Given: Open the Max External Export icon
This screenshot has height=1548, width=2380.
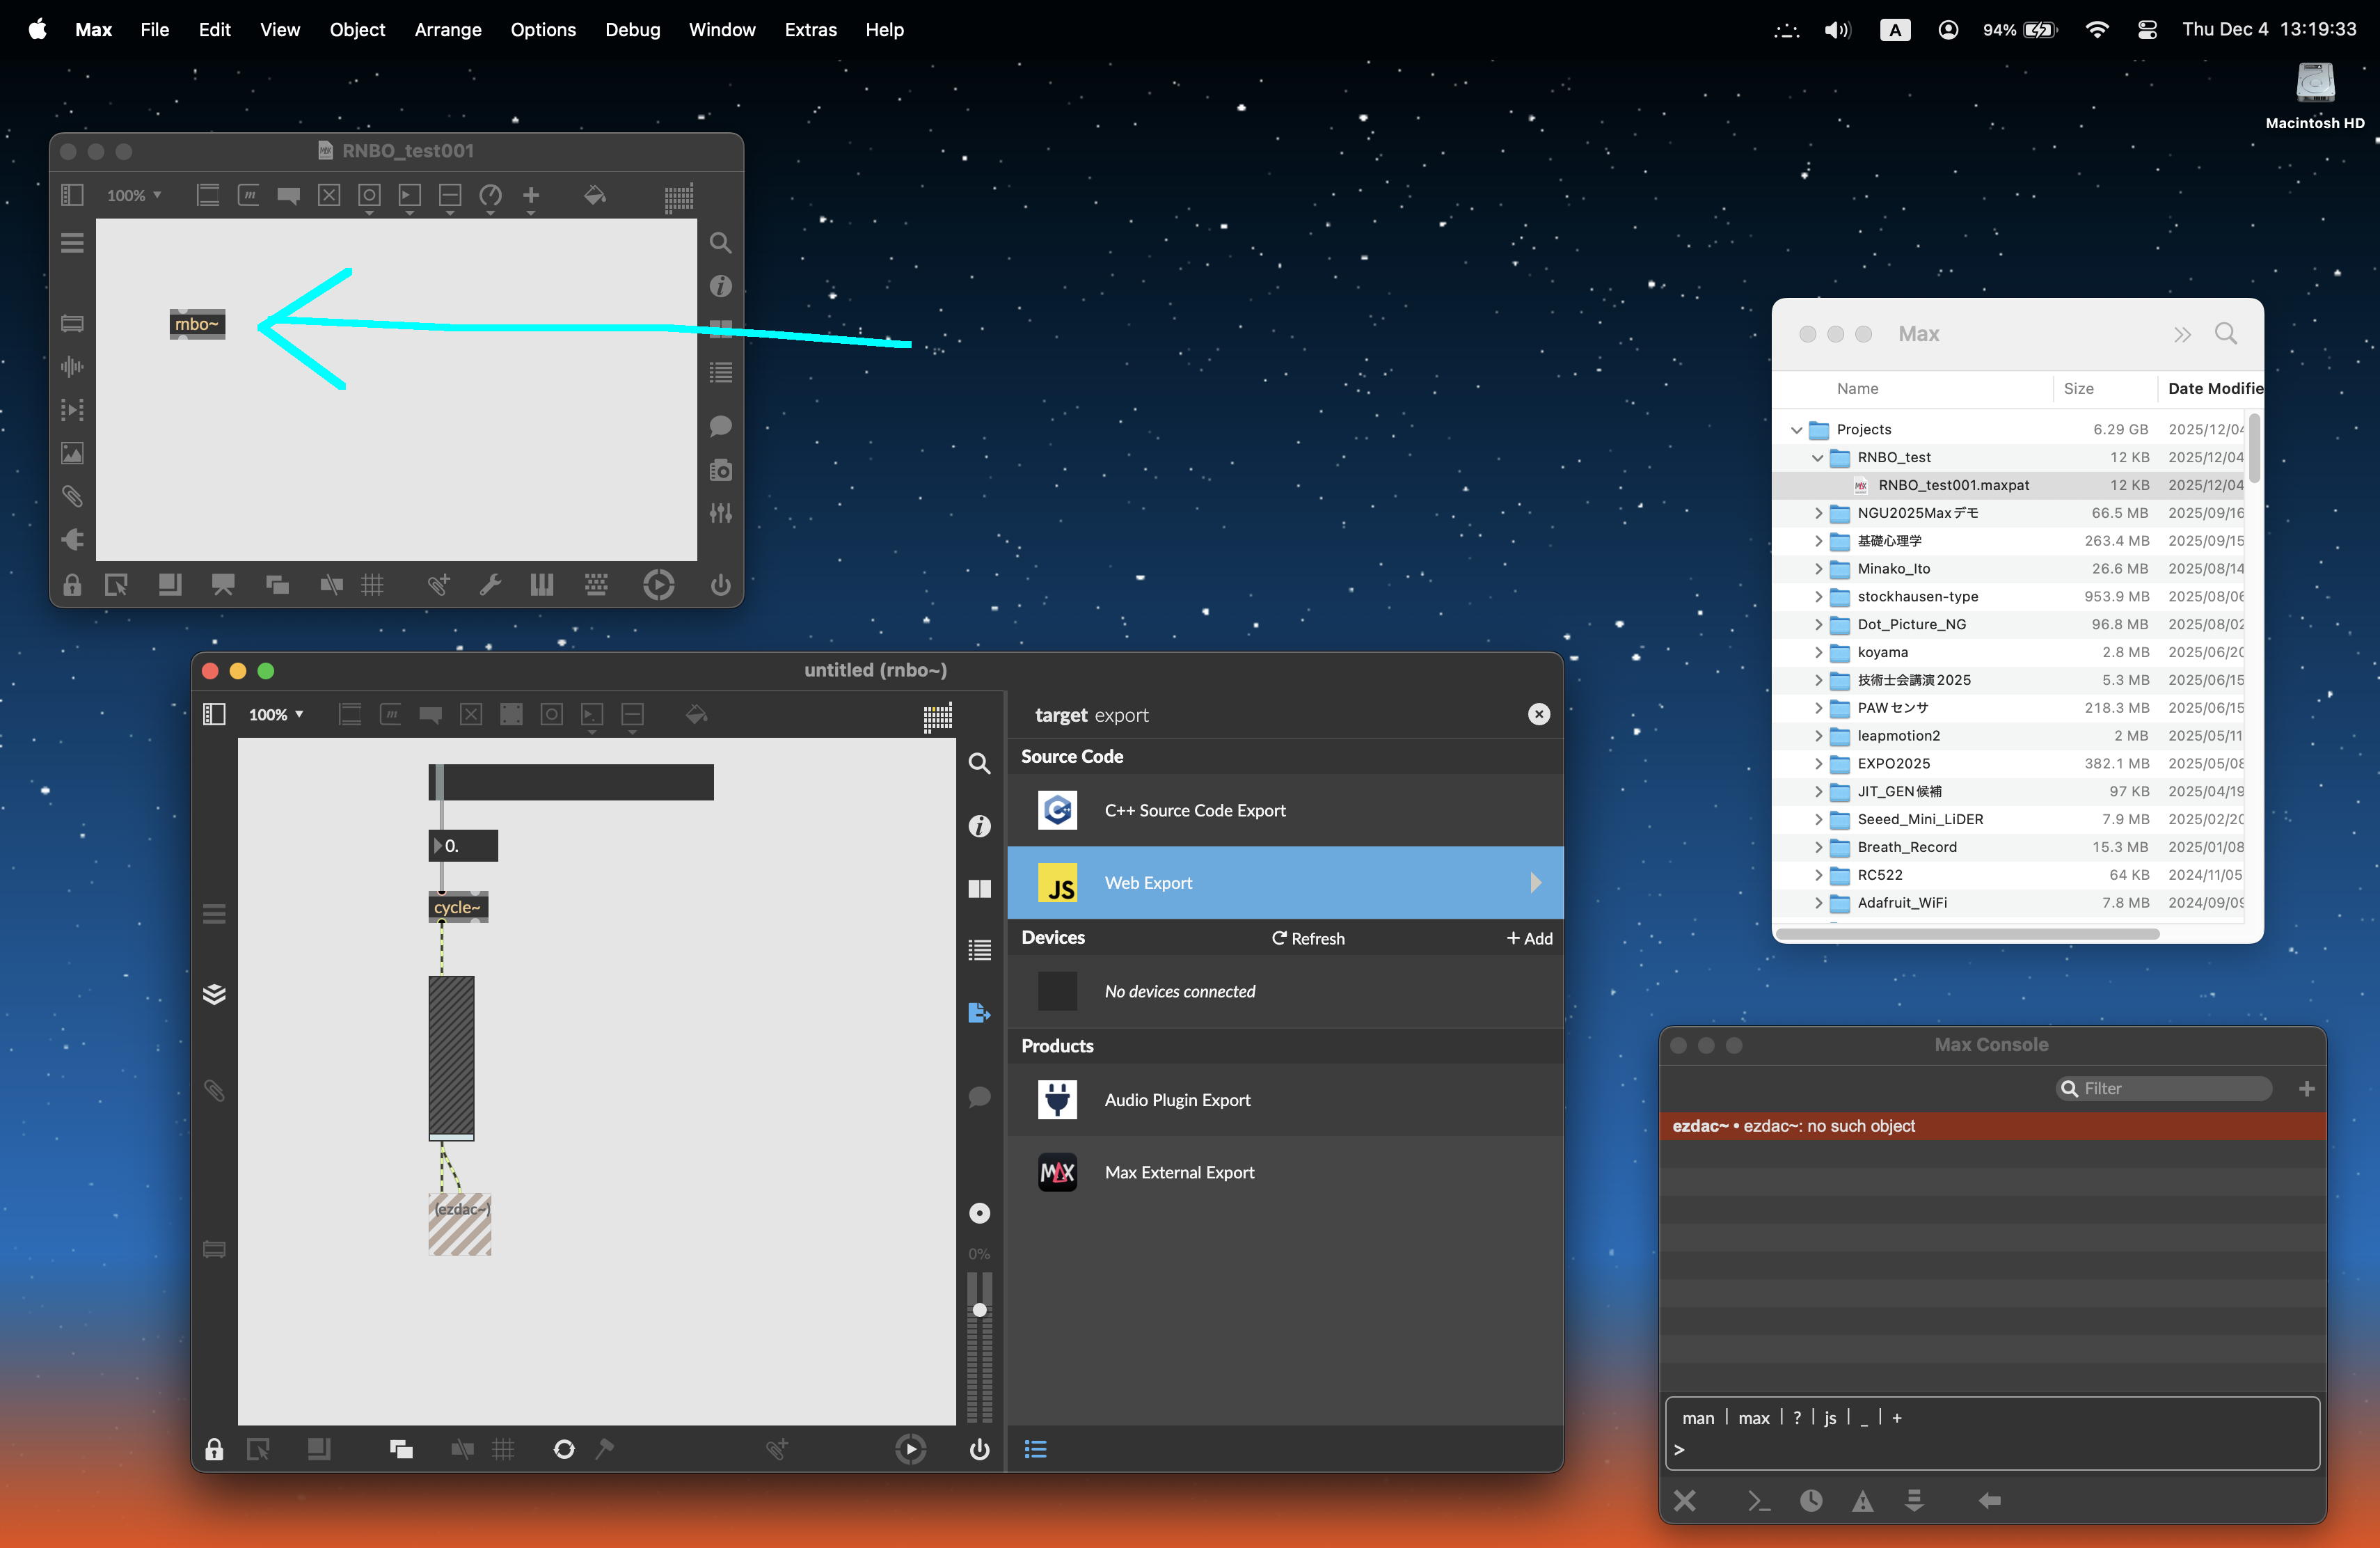Looking at the screenshot, I should click(1058, 1172).
